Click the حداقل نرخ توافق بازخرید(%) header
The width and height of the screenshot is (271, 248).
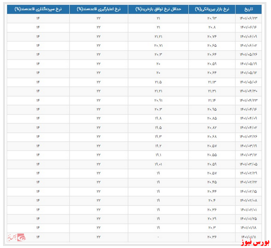(158, 9)
